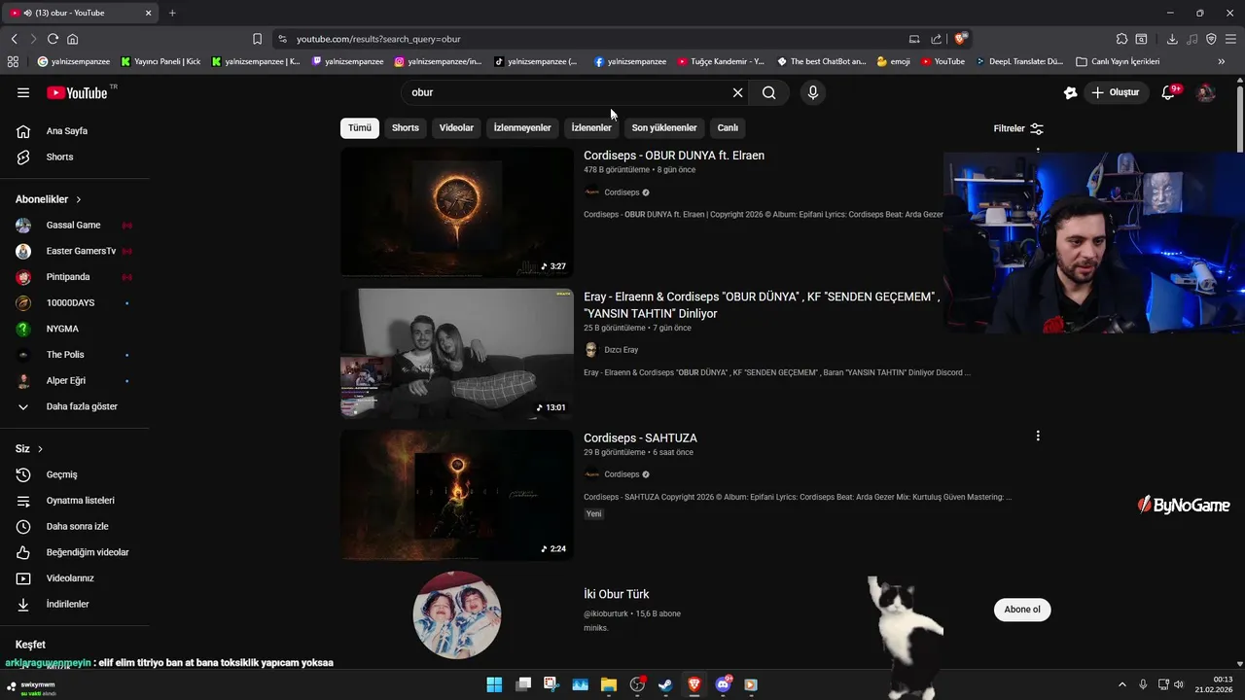The width and height of the screenshot is (1245, 700).
Task: Open browser downloads arrow icon
Action: tap(1172, 39)
